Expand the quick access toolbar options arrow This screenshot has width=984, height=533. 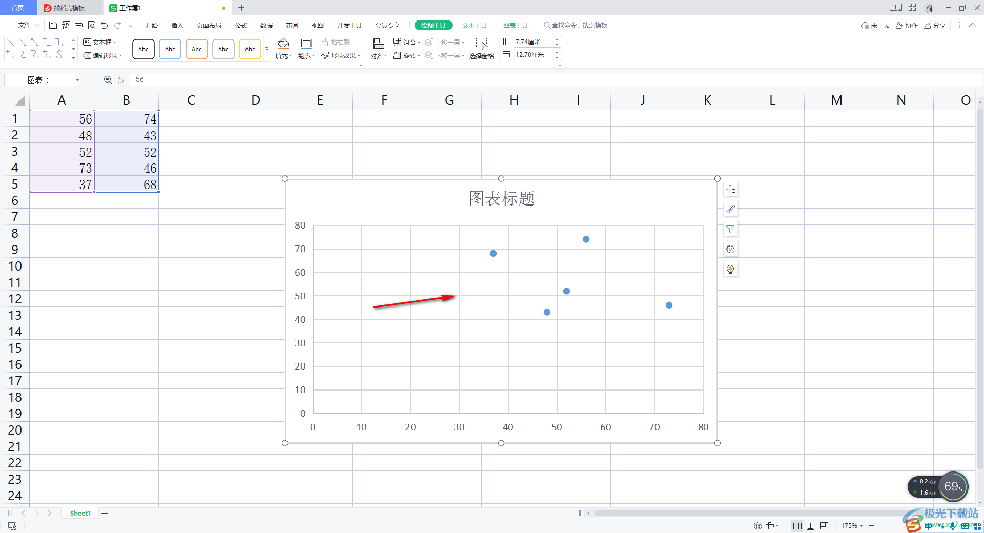click(x=130, y=25)
